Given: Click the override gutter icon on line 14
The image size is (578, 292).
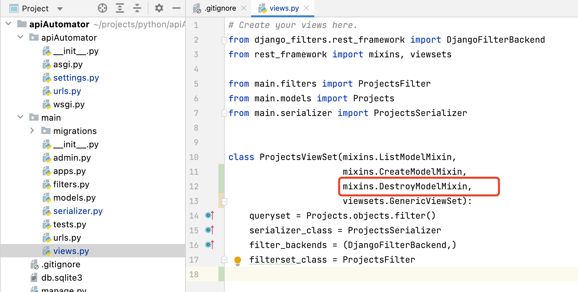Looking at the screenshot, I should click(209, 215).
